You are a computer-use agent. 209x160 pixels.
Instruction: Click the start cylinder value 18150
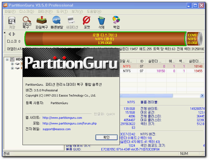pyautogui.click(x=161, y=71)
